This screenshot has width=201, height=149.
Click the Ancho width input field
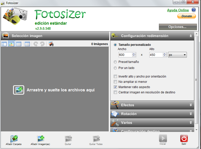coord(125,55)
